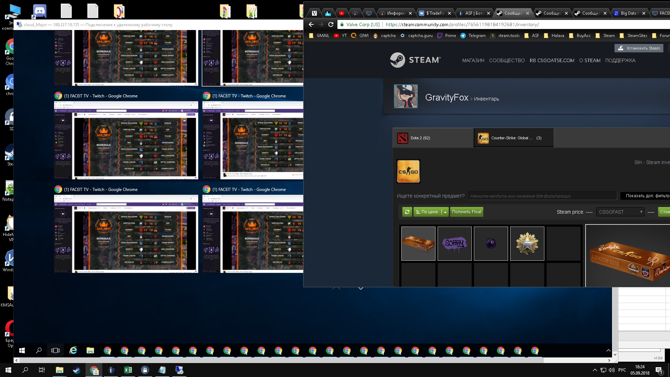
Task: Open the МАГАЗИН menu item
Action: tap(473, 60)
